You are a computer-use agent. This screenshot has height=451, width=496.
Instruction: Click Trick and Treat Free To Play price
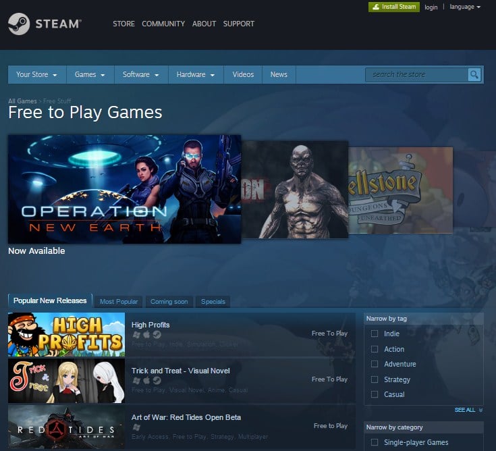[329, 379]
